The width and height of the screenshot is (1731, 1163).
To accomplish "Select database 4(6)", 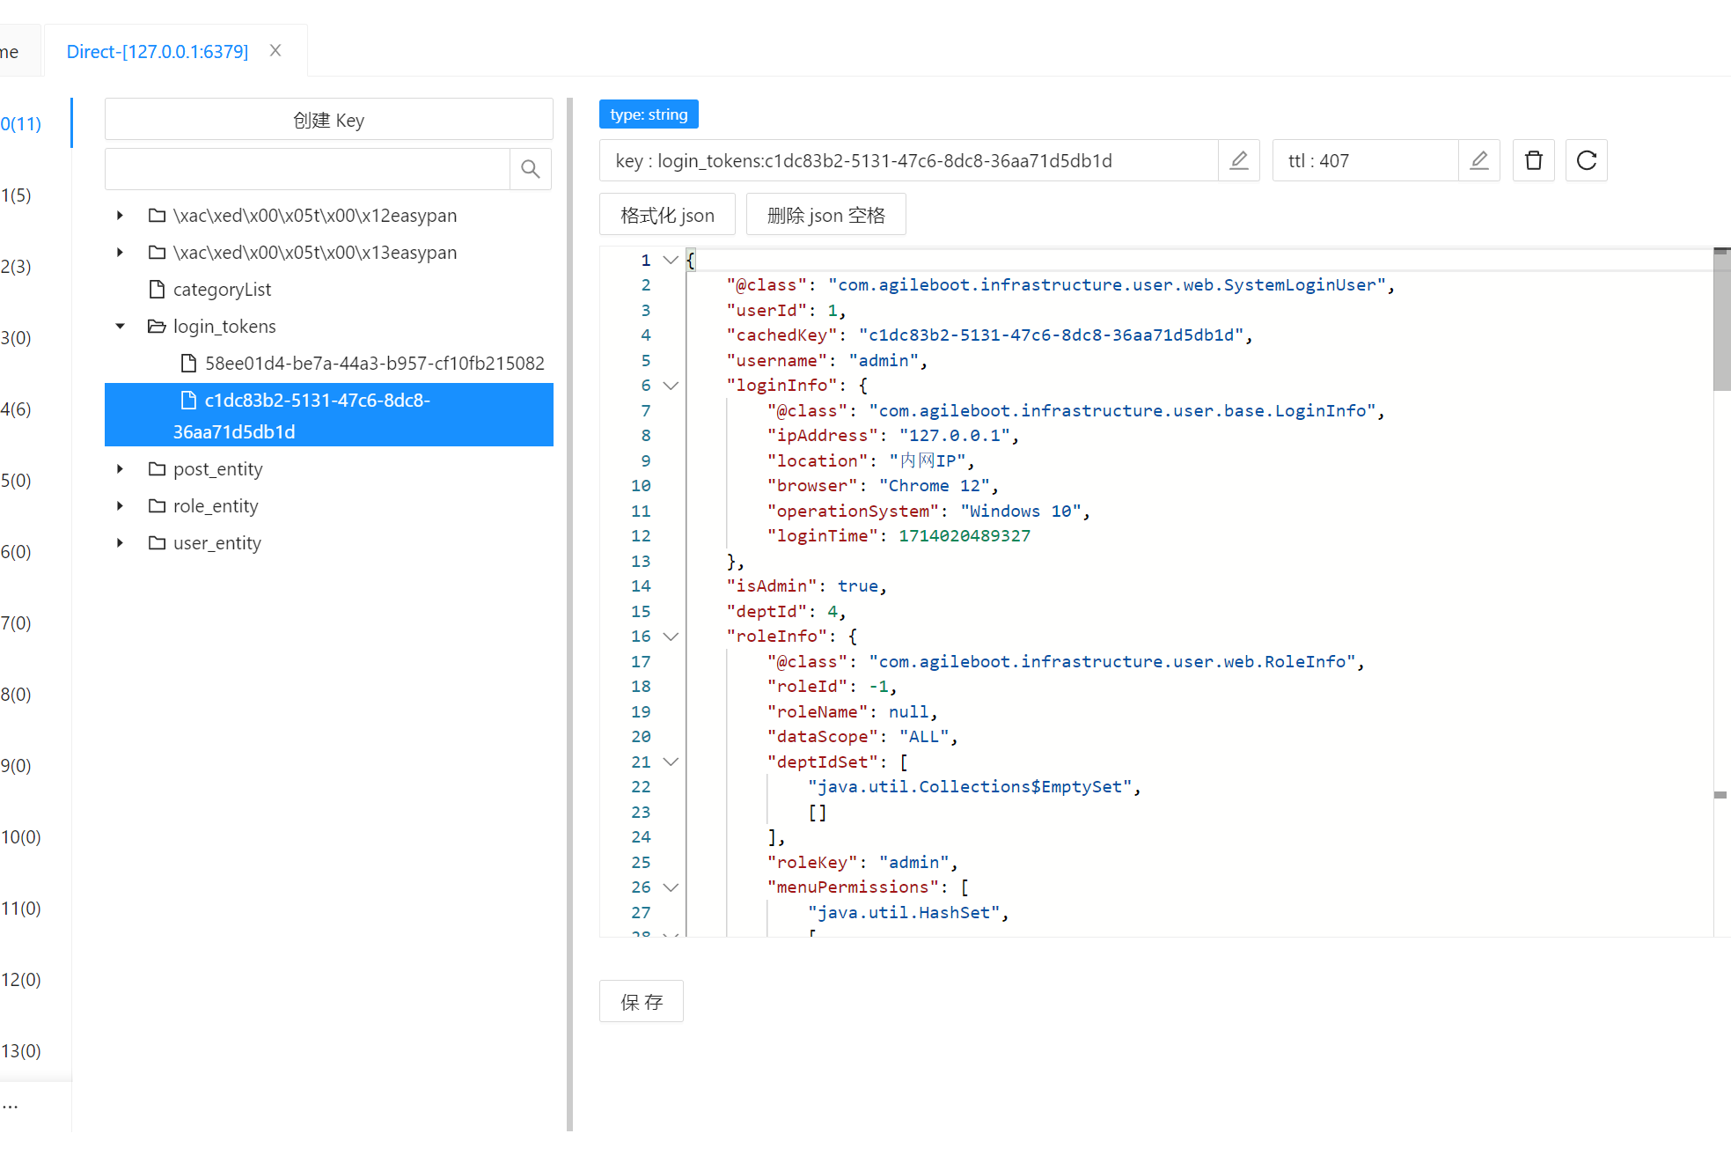I will pos(16,409).
